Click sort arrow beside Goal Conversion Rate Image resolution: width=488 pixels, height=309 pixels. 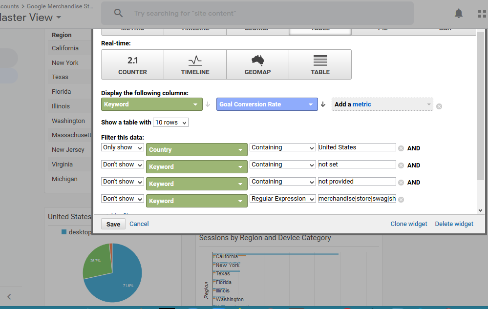pyautogui.click(x=323, y=104)
